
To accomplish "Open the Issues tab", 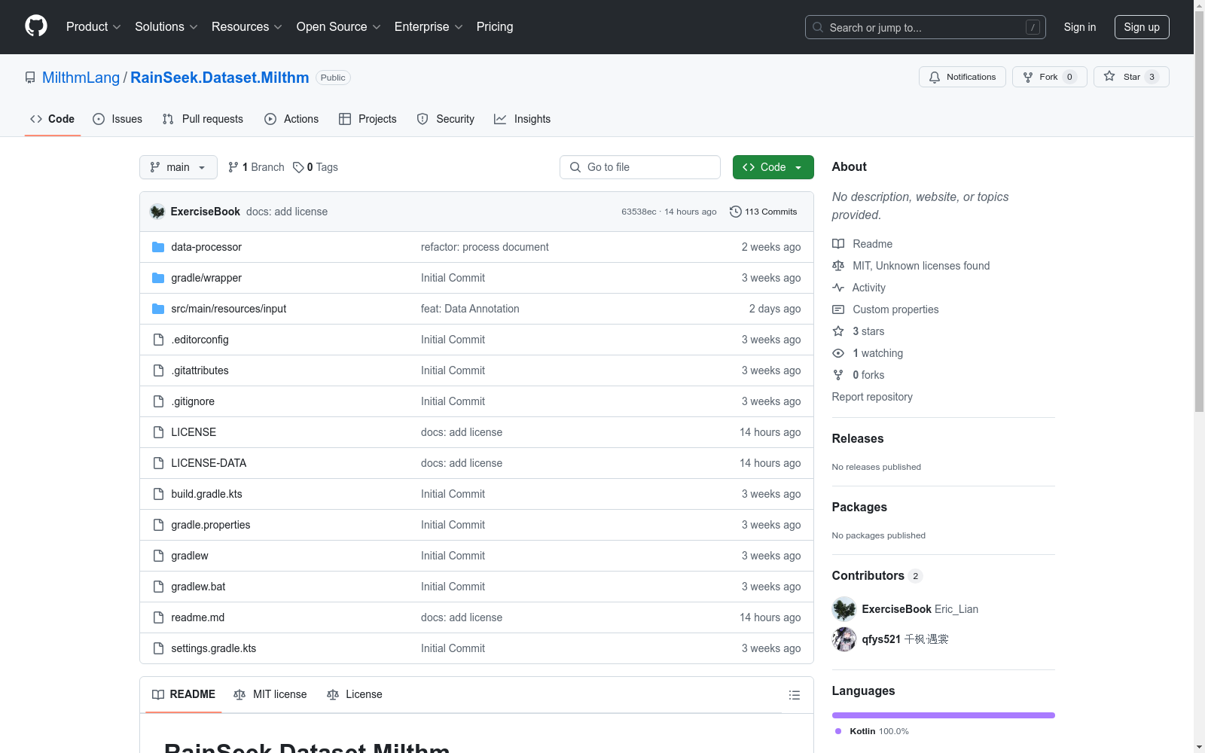I will (x=117, y=119).
